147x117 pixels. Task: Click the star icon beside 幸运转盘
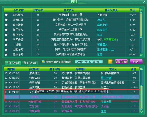[6, 25]
